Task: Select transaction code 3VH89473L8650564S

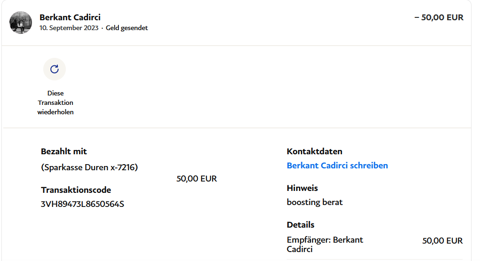Action: pos(83,204)
